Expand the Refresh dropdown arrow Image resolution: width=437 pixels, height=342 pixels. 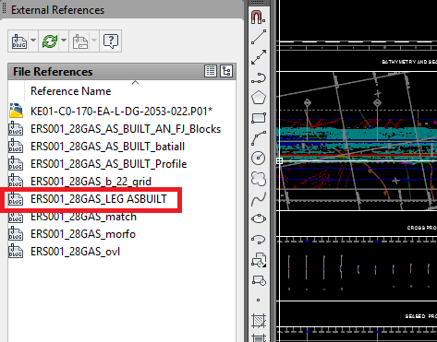pyautogui.click(x=64, y=41)
